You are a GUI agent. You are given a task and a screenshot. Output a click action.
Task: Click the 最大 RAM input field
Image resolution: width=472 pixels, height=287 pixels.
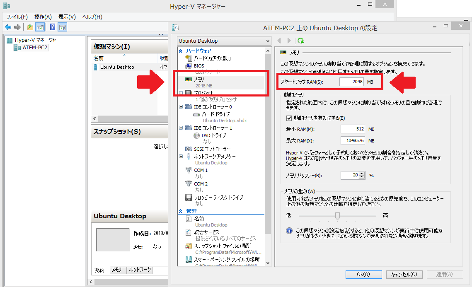353,140
